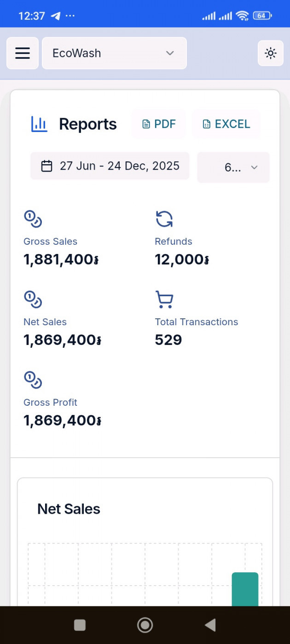Expand the period selector dropdown
Viewport: 290px width, 644px height.
[233, 167]
